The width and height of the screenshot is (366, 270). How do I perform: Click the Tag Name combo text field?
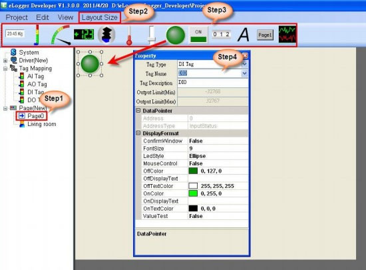click(210, 73)
